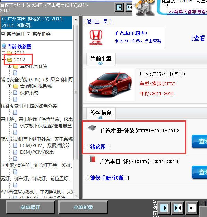Select the 2012 tree item
Screen dimensions: 207x217
[x=19, y=60]
